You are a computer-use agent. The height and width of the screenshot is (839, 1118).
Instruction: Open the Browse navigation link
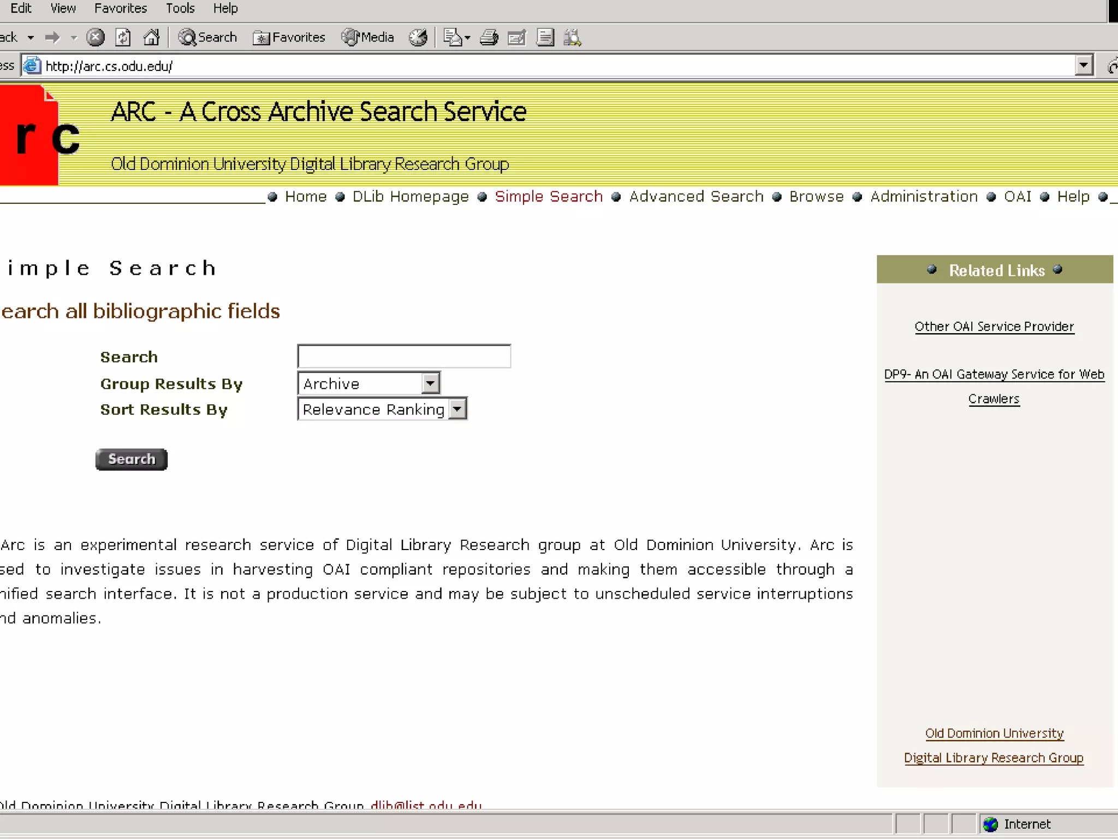pyautogui.click(x=816, y=197)
